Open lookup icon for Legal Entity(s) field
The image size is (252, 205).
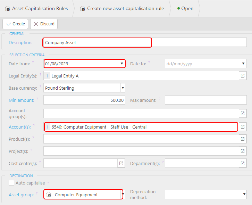pyautogui.click(x=243, y=76)
